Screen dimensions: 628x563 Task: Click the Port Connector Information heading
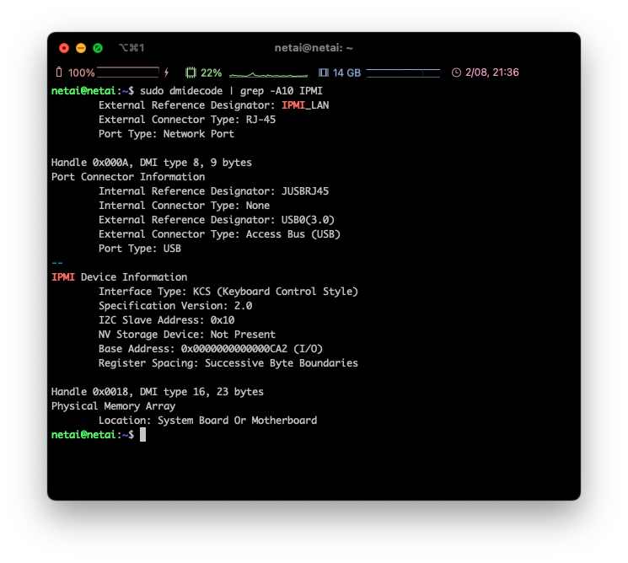tap(128, 177)
